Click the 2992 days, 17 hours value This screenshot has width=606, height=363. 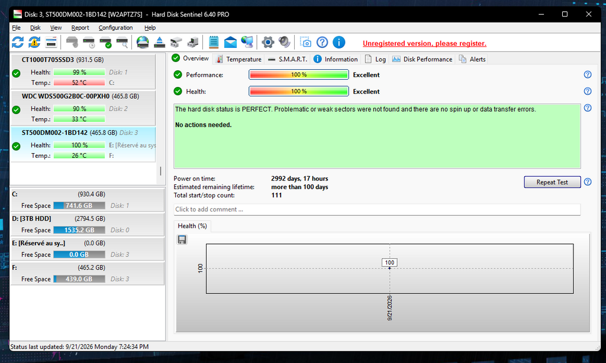click(x=299, y=179)
